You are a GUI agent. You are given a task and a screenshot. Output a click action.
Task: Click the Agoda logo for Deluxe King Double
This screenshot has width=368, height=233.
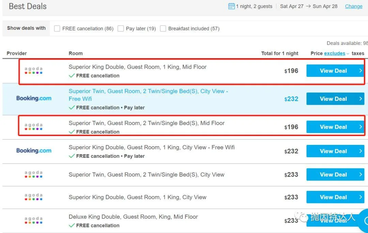(33, 220)
